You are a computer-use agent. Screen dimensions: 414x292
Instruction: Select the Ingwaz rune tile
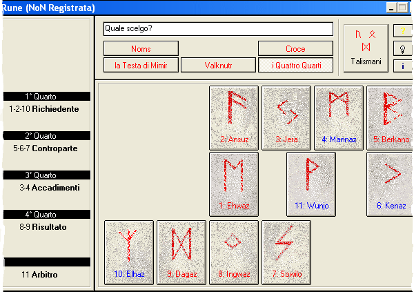[x=234, y=252]
